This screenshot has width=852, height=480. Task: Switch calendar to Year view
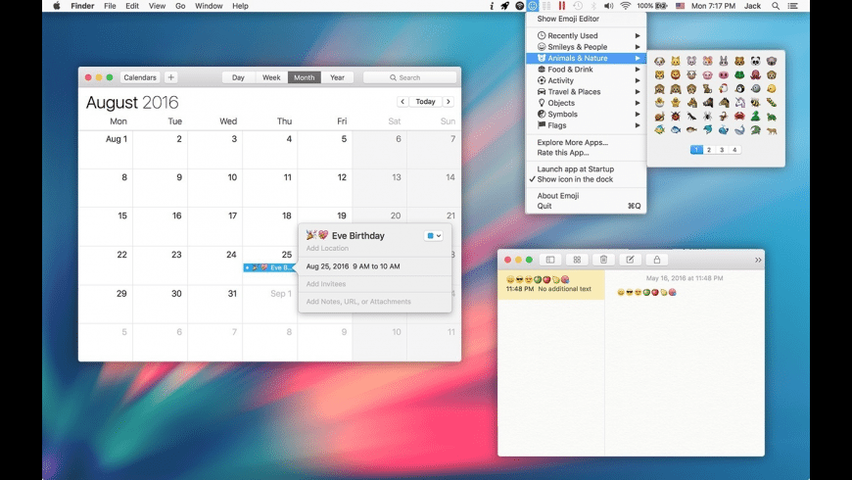point(337,77)
